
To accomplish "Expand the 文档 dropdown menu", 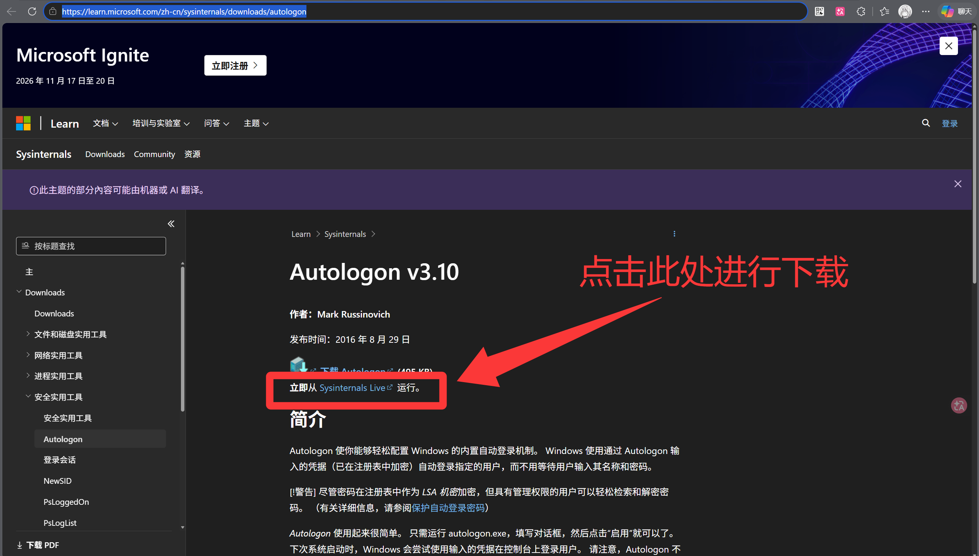I will pyautogui.click(x=105, y=123).
